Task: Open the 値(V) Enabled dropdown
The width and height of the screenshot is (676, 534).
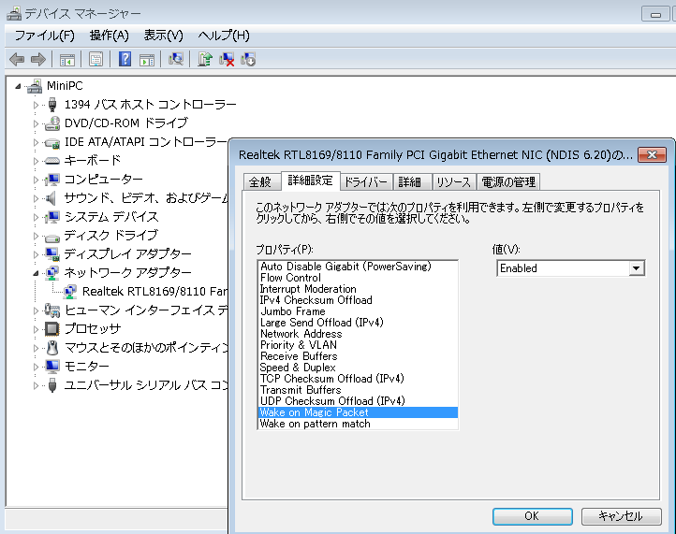Action: coord(637,268)
